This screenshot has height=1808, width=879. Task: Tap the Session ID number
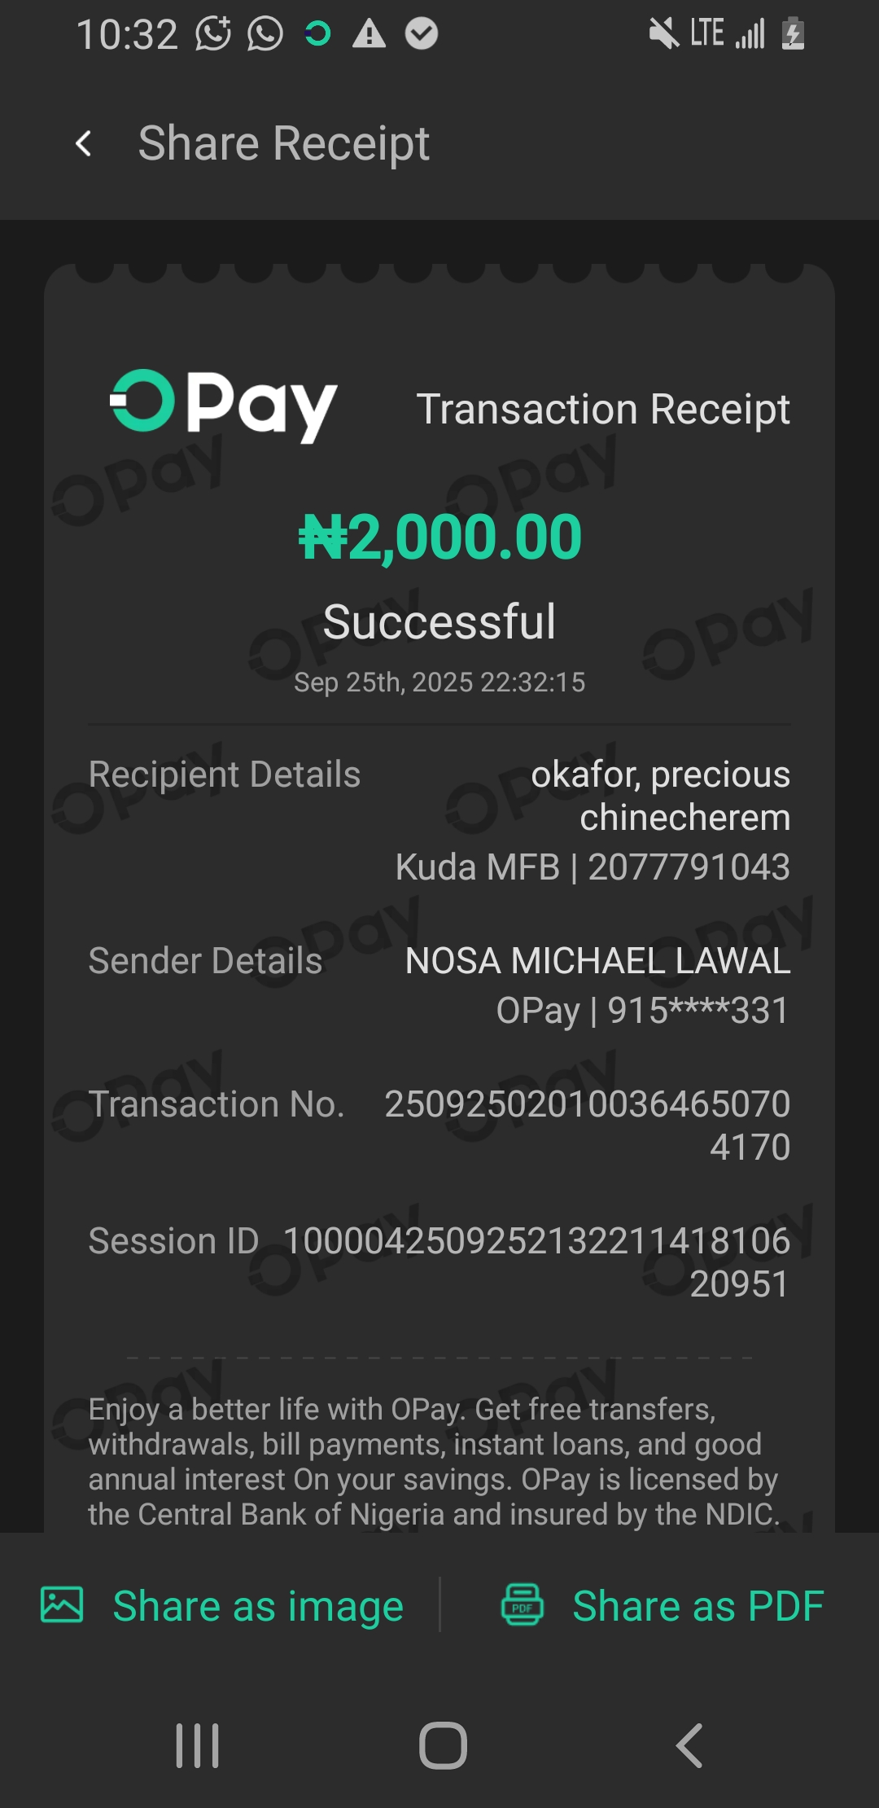pos(536,1262)
